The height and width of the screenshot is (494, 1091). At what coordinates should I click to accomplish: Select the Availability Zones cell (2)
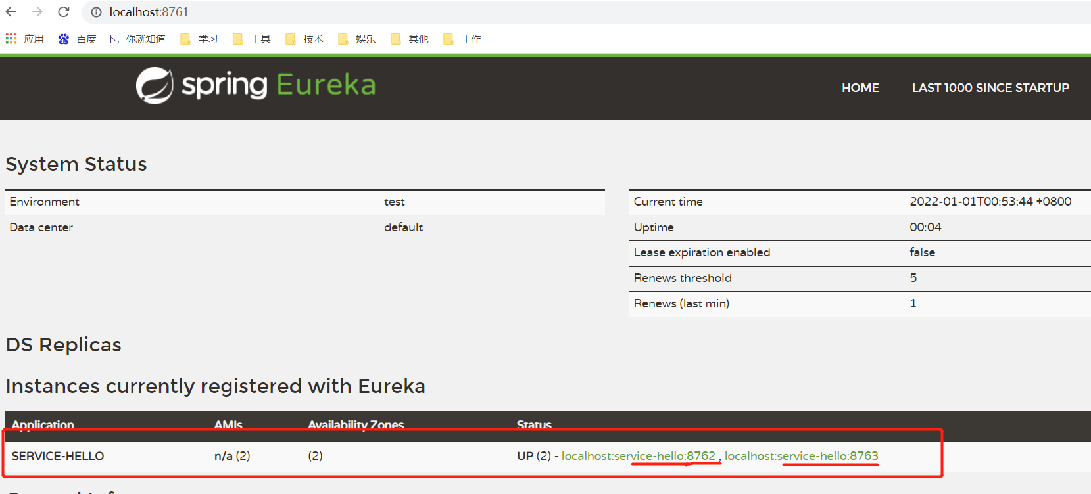pos(315,456)
